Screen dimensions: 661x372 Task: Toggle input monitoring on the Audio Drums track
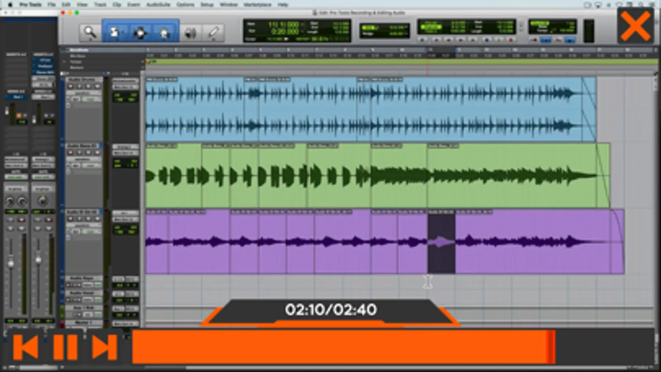click(x=79, y=86)
